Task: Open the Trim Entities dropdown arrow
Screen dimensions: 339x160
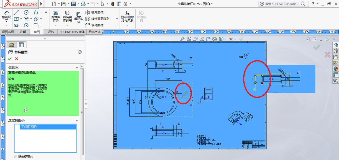Action: click(55, 26)
